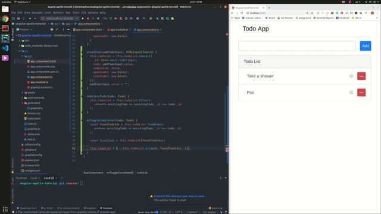Add a new terminal session tab
381x214 pixels.
62,178
